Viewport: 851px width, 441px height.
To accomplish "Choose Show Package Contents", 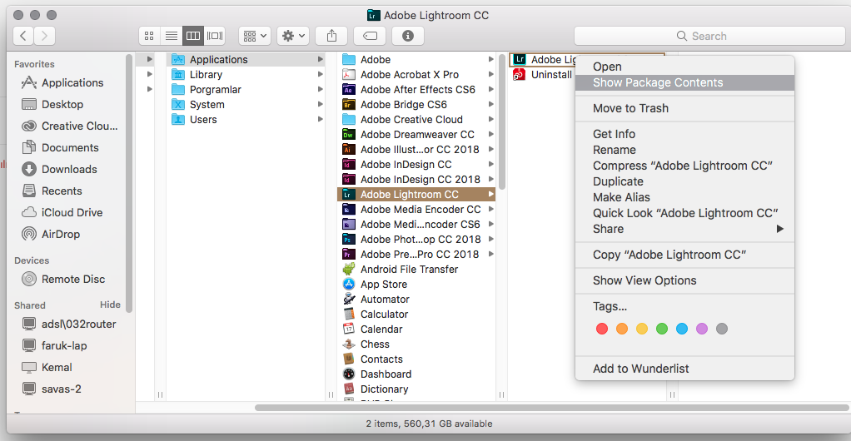I will pyautogui.click(x=684, y=82).
